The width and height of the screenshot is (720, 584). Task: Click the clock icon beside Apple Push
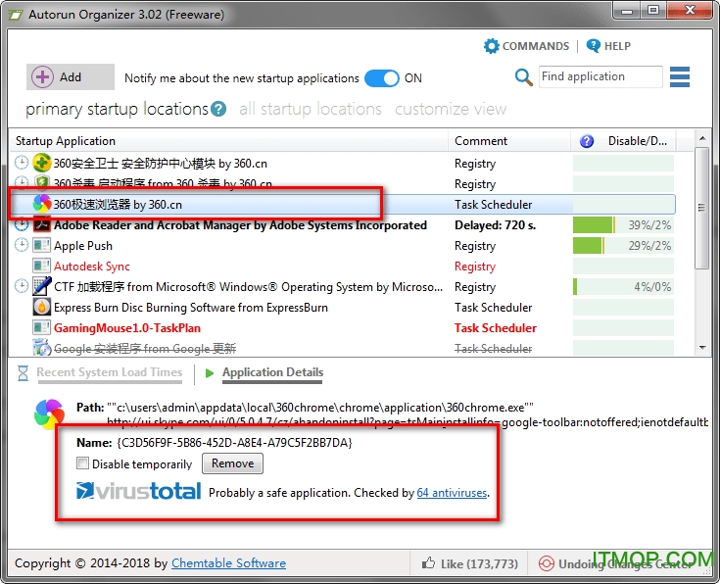22,246
